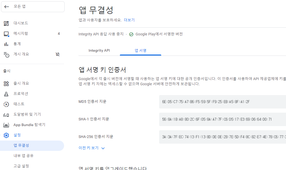
Task: Switch to the Integrity API tab
Action: pyautogui.click(x=99, y=51)
